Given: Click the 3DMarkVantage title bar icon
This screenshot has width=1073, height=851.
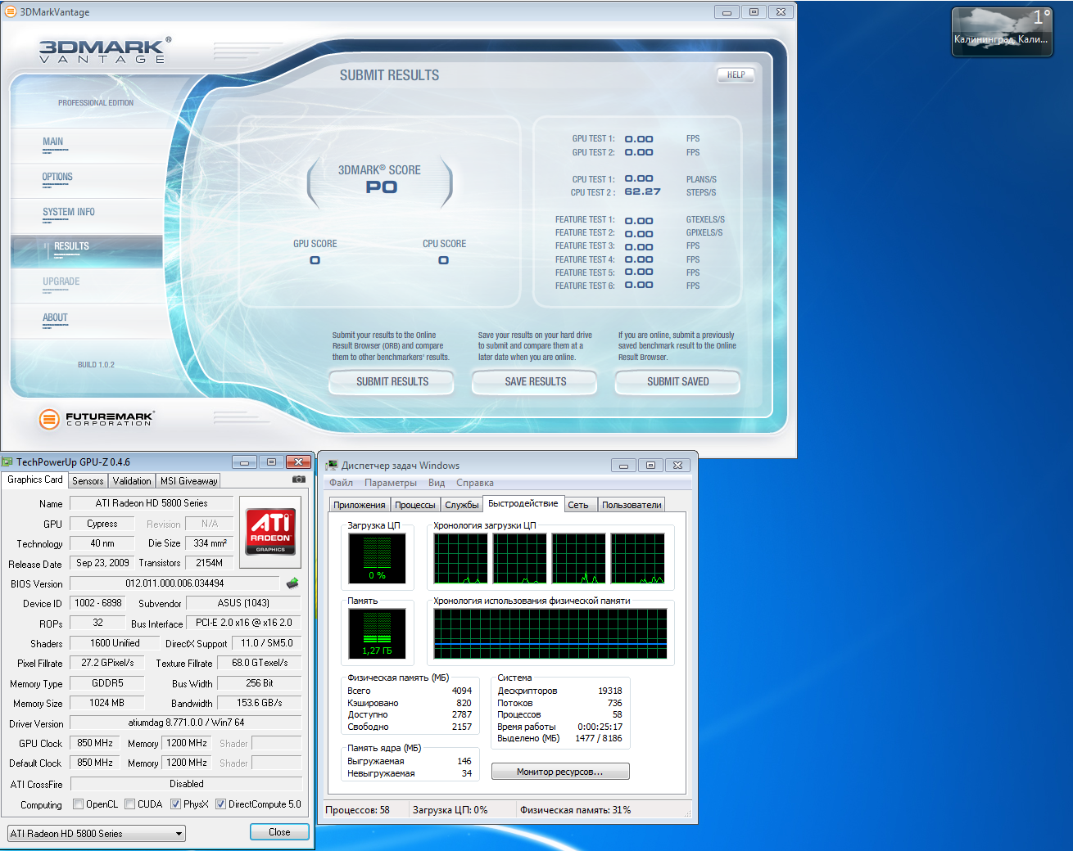Looking at the screenshot, I should pyautogui.click(x=10, y=11).
